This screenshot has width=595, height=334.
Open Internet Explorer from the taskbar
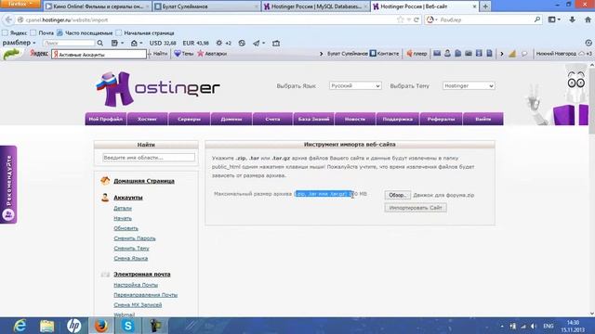point(20,326)
